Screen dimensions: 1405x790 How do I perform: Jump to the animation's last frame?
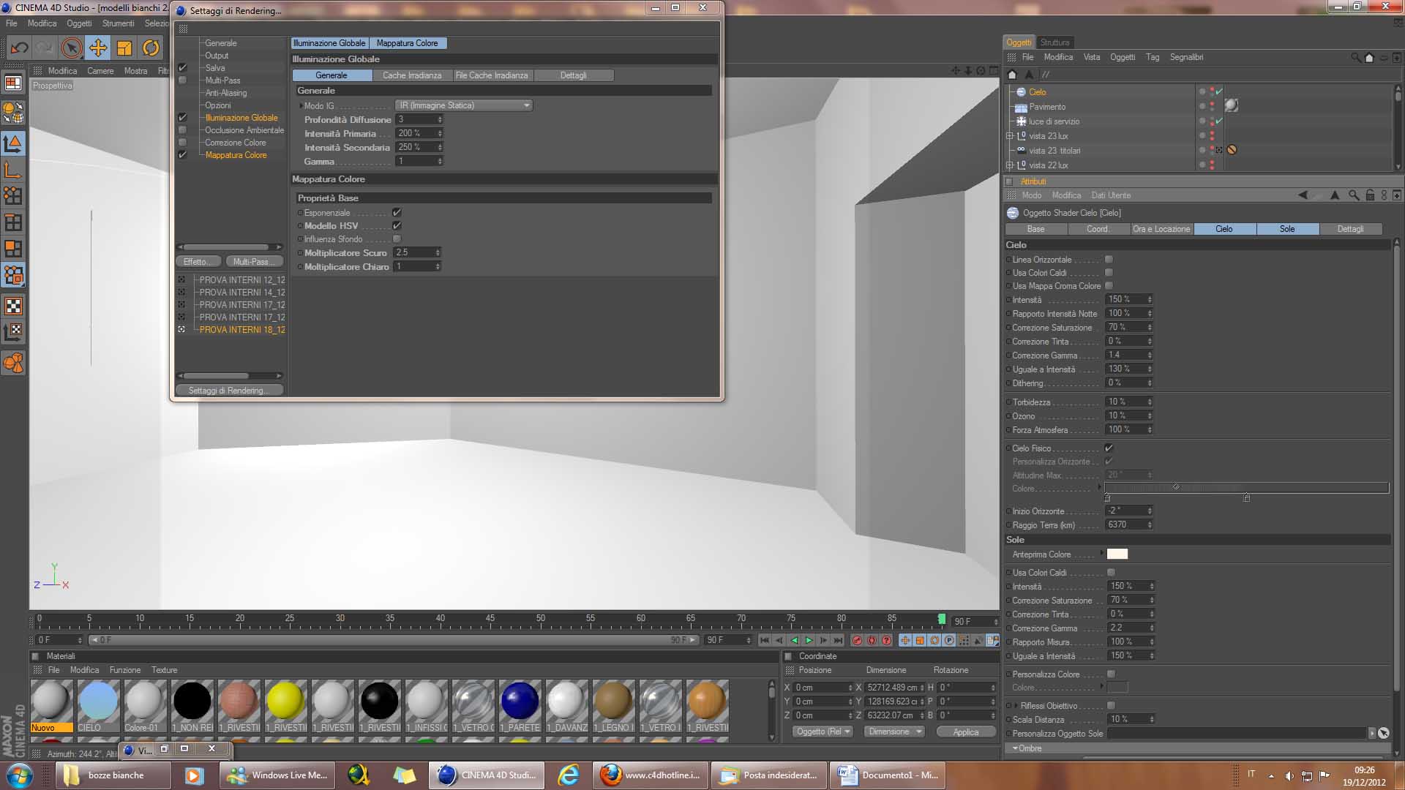click(838, 640)
